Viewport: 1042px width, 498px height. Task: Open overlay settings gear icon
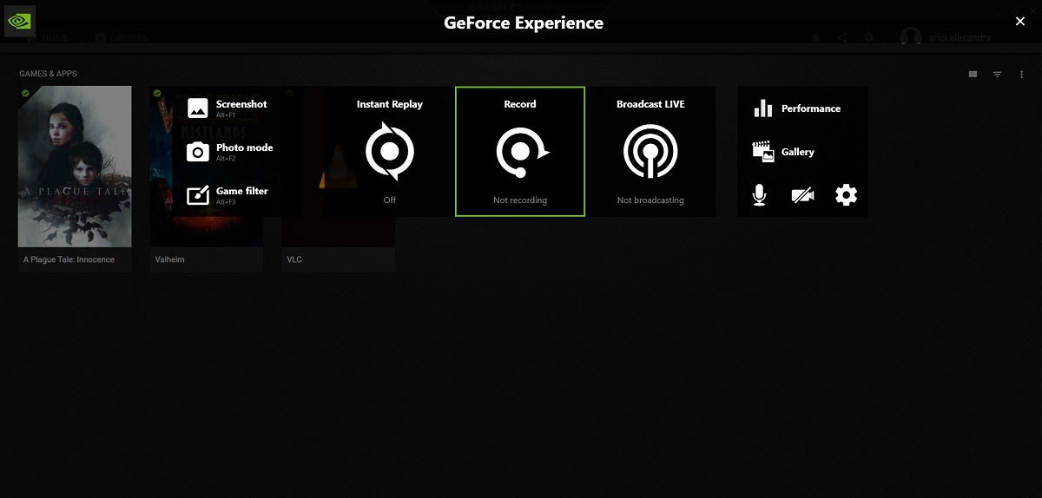click(846, 195)
